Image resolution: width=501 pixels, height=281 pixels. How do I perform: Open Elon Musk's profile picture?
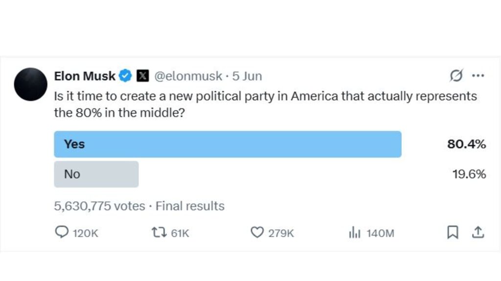click(x=31, y=84)
